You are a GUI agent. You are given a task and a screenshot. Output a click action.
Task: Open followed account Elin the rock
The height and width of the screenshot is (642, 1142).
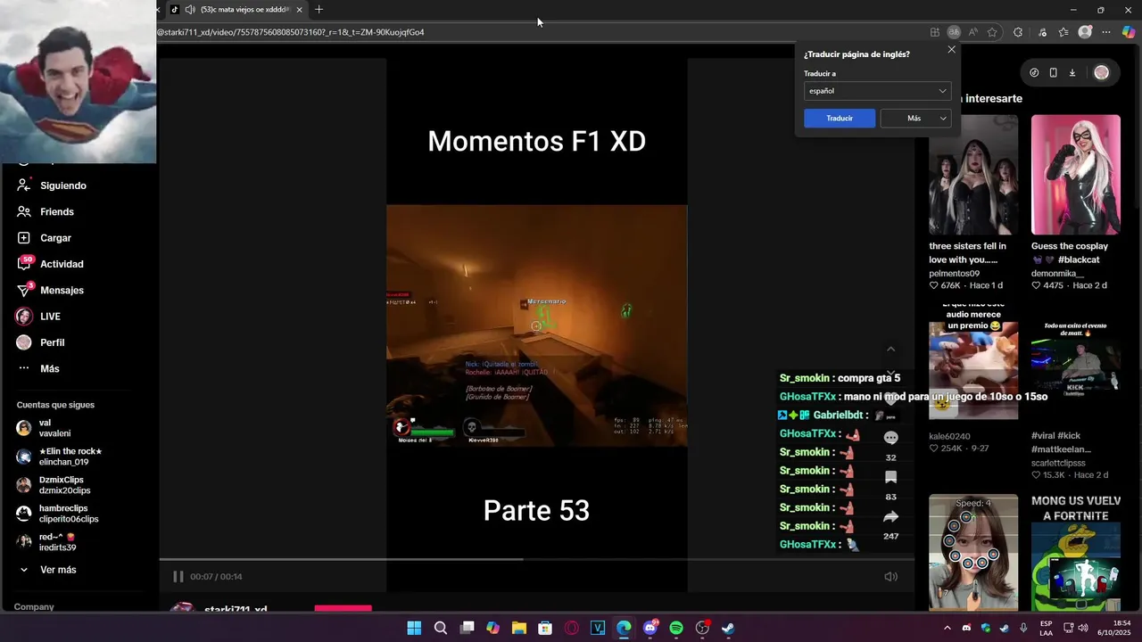point(59,457)
